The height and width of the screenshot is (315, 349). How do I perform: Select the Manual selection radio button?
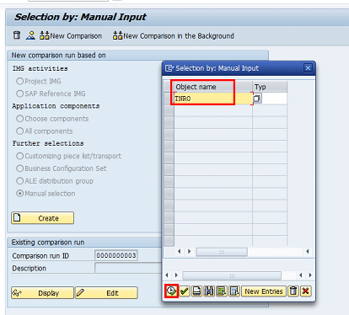pyautogui.click(x=19, y=194)
